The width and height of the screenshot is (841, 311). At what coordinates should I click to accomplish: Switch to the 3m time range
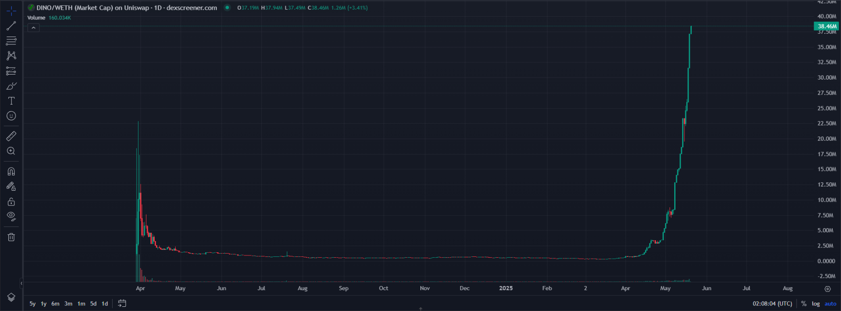tap(68, 304)
